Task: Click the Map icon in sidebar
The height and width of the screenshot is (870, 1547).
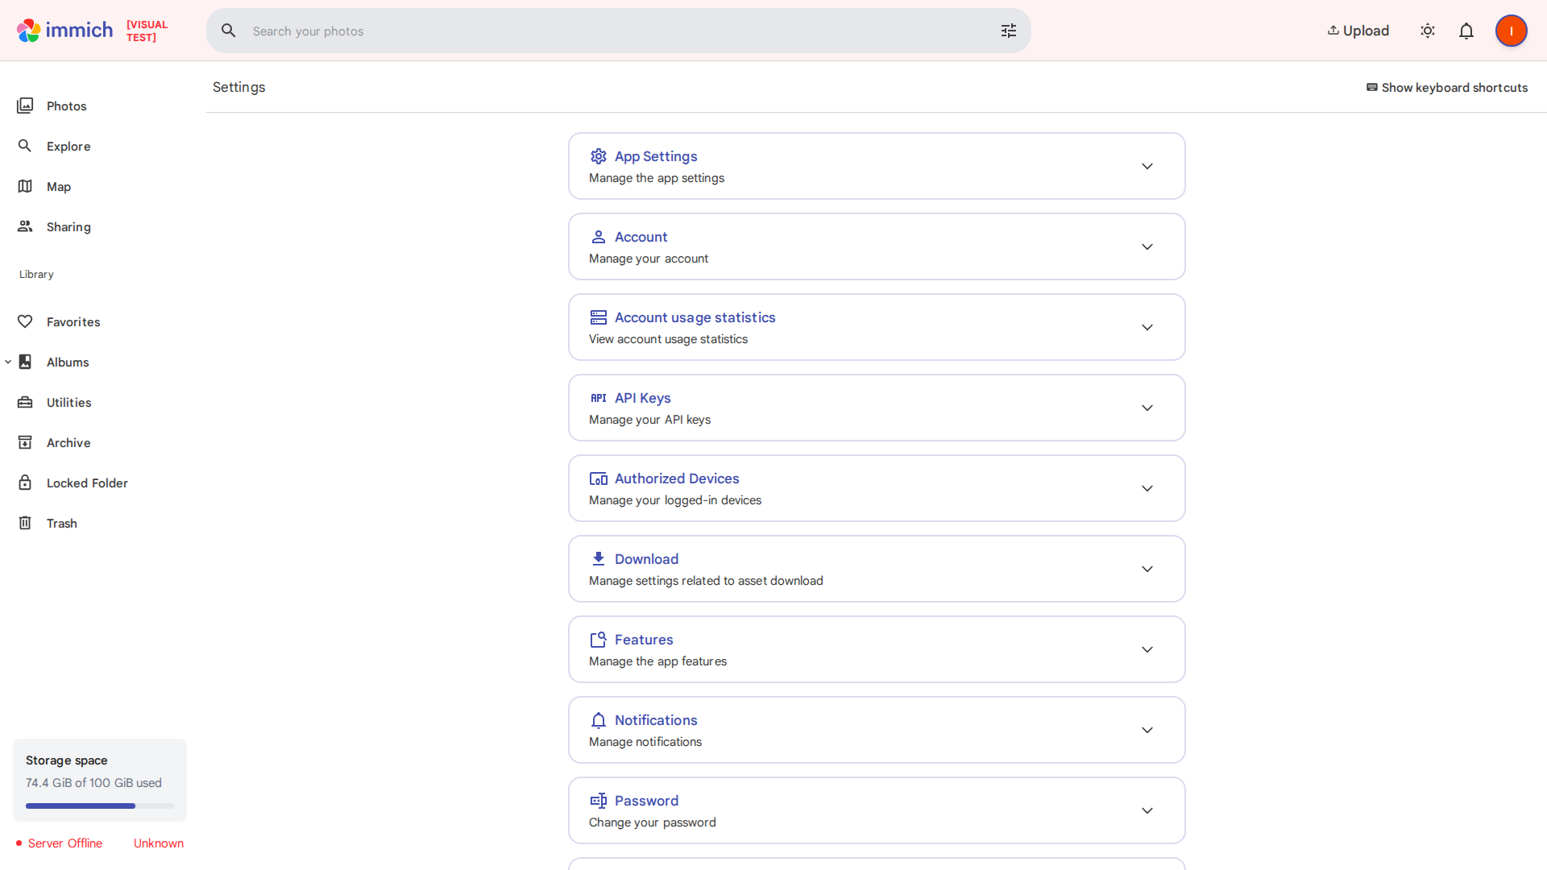Action: (x=25, y=186)
